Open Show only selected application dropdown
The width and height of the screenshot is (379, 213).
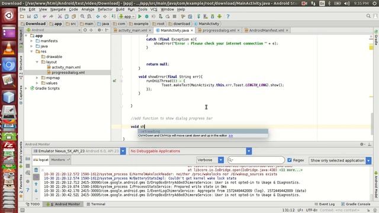368,160
